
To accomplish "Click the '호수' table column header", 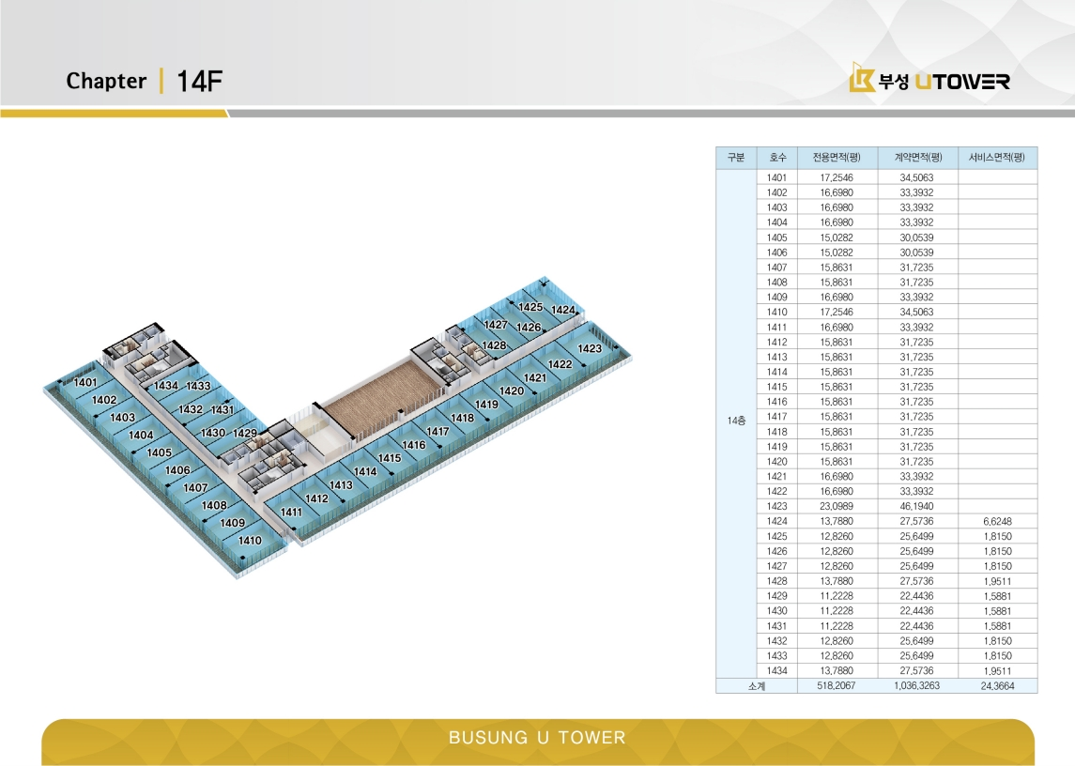I will click(x=777, y=158).
